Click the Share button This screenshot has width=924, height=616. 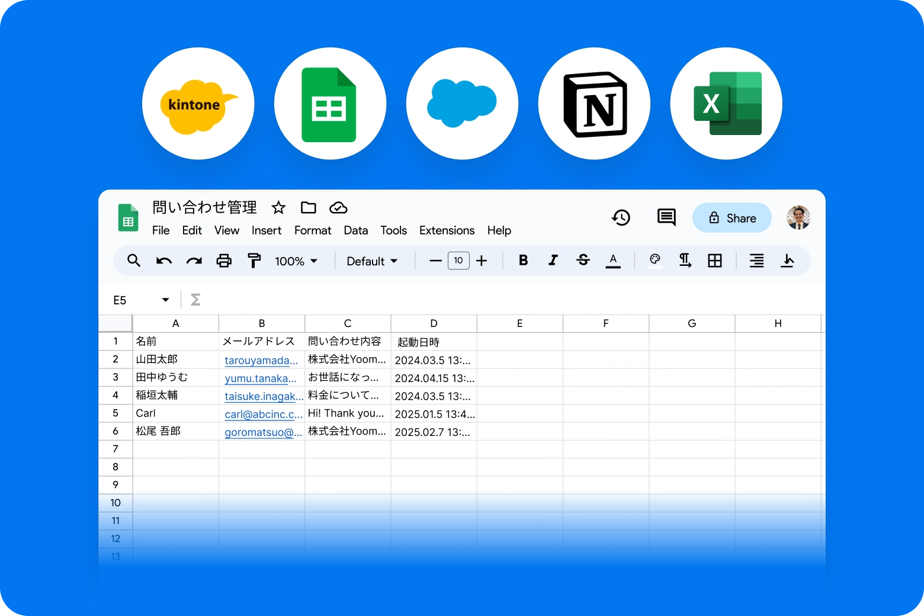click(x=732, y=218)
